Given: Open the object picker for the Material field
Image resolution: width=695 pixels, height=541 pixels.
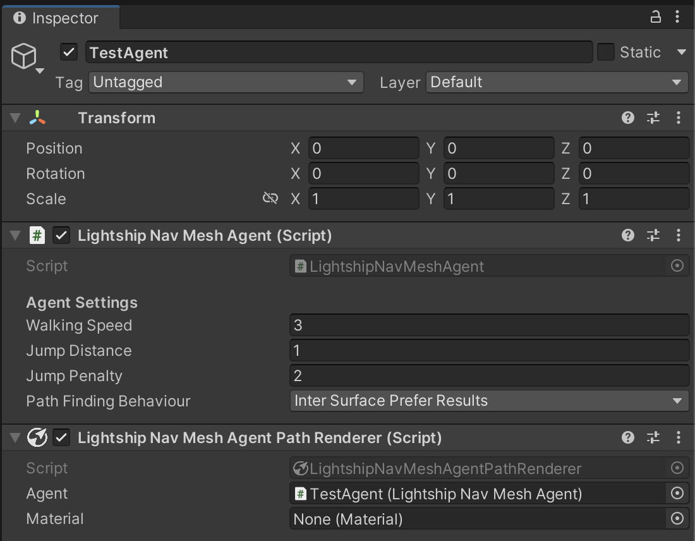Looking at the screenshot, I should point(677,518).
